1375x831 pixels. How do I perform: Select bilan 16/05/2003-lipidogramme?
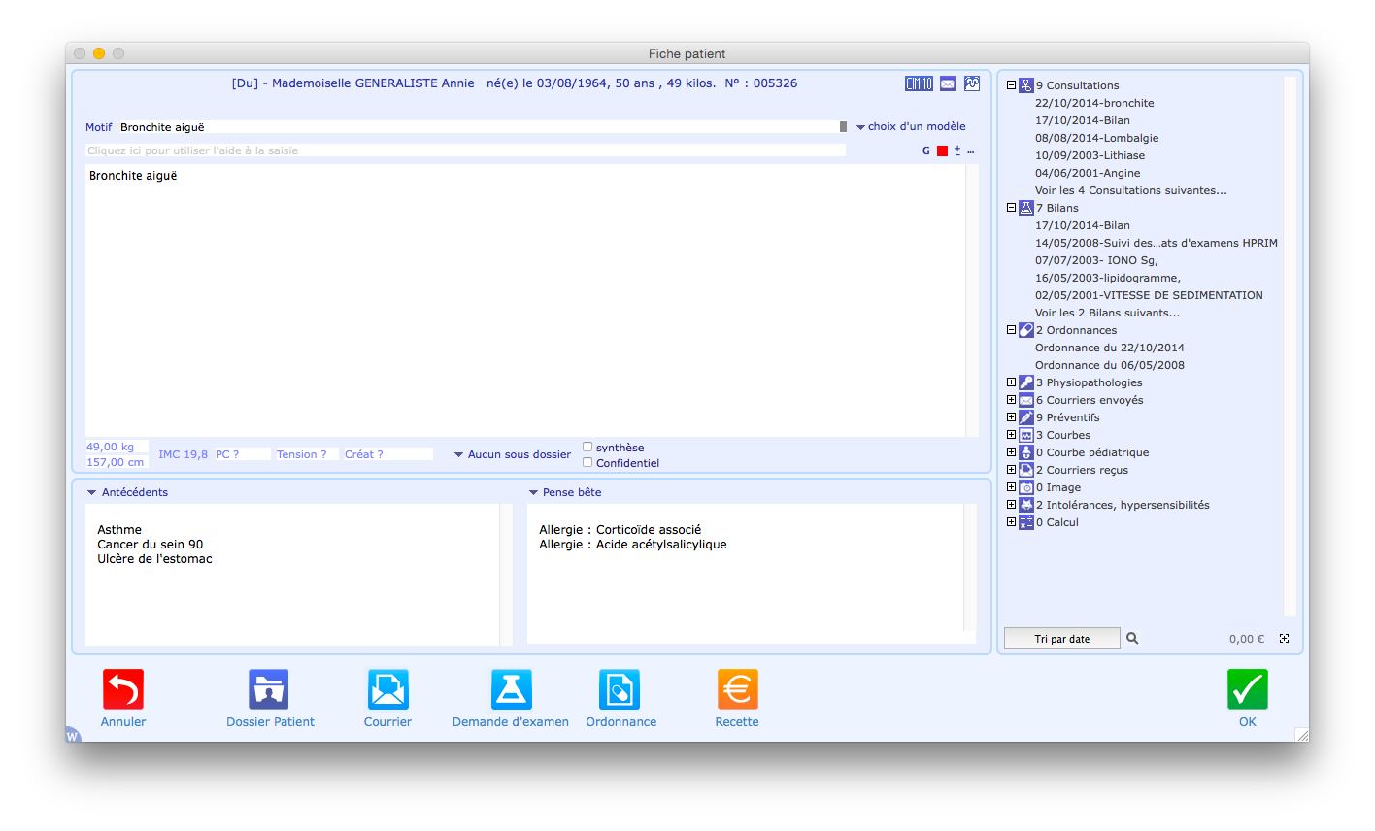pyautogui.click(x=1108, y=278)
